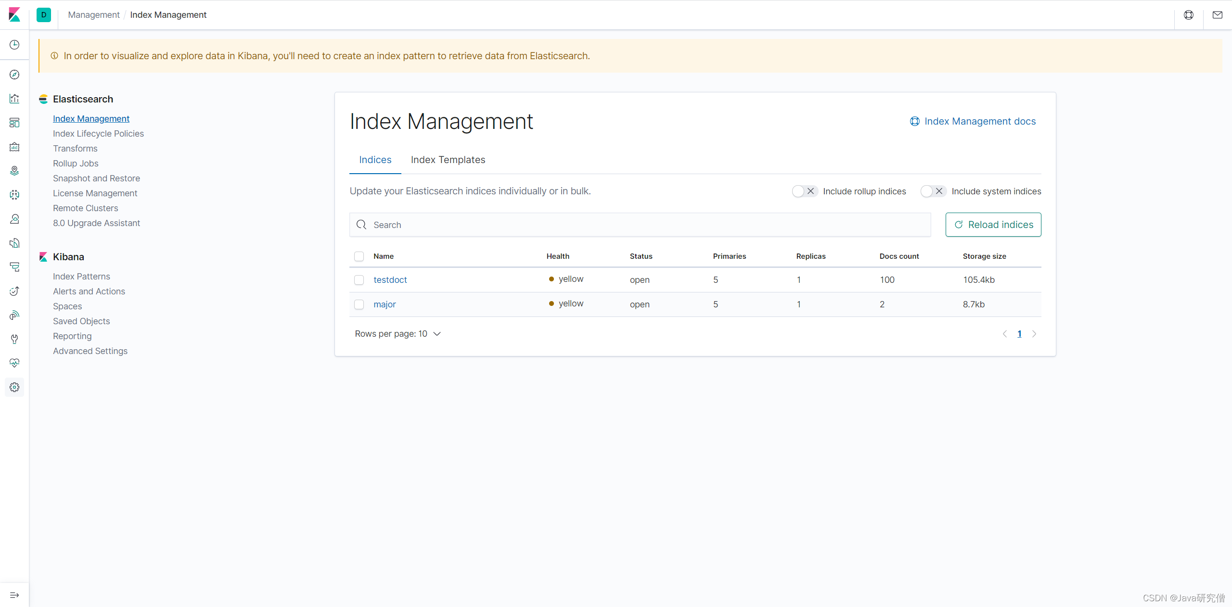The image size is (1232, 607).
Task: Open the major index link
Action: coord(385,304)
